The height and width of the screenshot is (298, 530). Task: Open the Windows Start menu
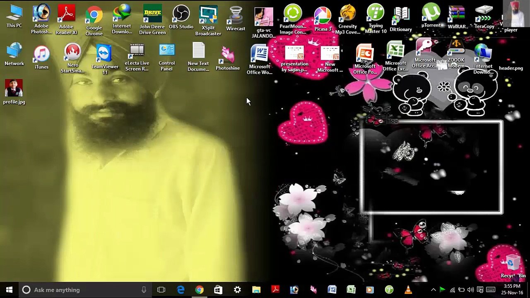(x=9, y=290)
